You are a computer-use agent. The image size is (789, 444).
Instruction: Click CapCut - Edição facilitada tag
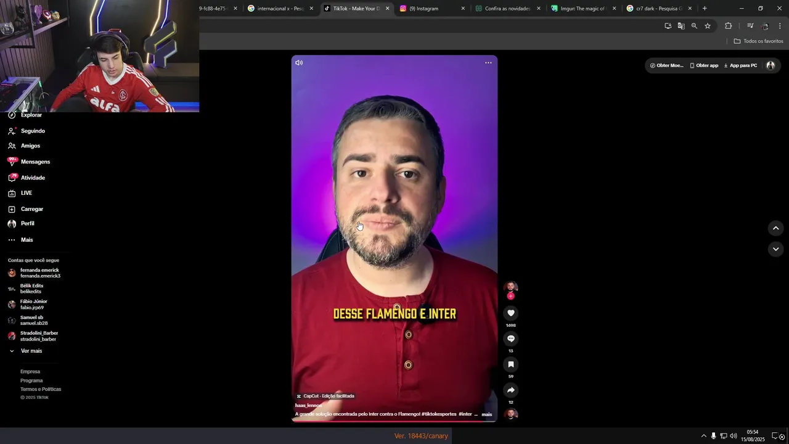[x=325, y=396]
